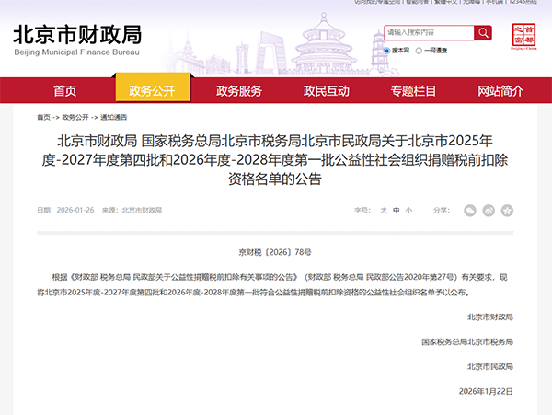Share the article via Weibo icon
Screen dimensions: 552x415
pos(489,211)
